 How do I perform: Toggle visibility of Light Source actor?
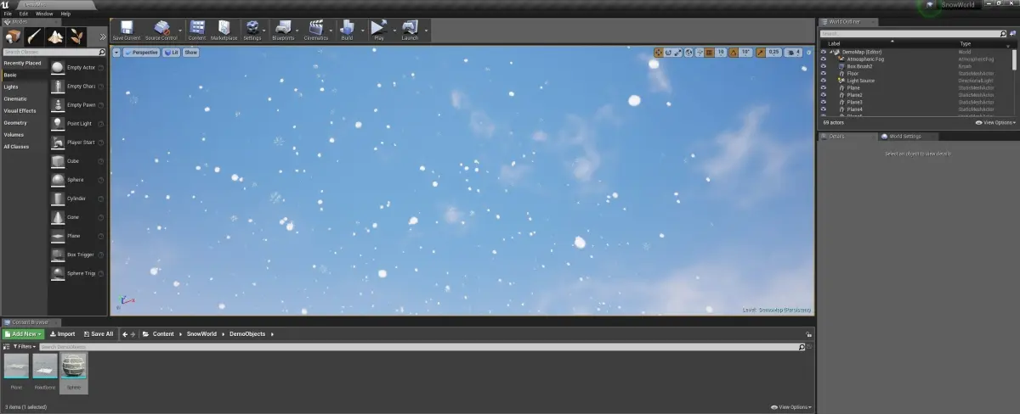coord(823,81)
